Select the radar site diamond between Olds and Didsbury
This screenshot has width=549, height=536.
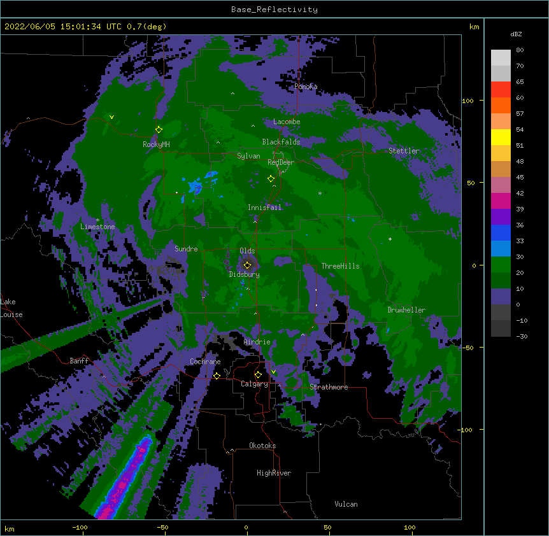click(247, 265)
